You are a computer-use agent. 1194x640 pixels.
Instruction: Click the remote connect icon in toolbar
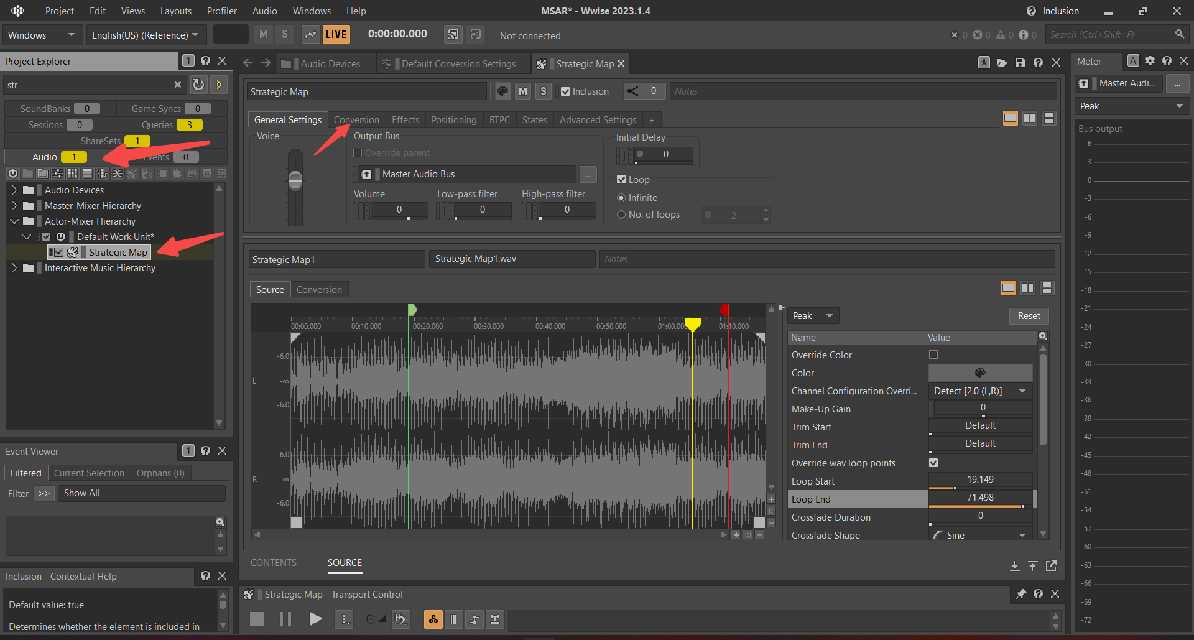(x=453, y=35)
